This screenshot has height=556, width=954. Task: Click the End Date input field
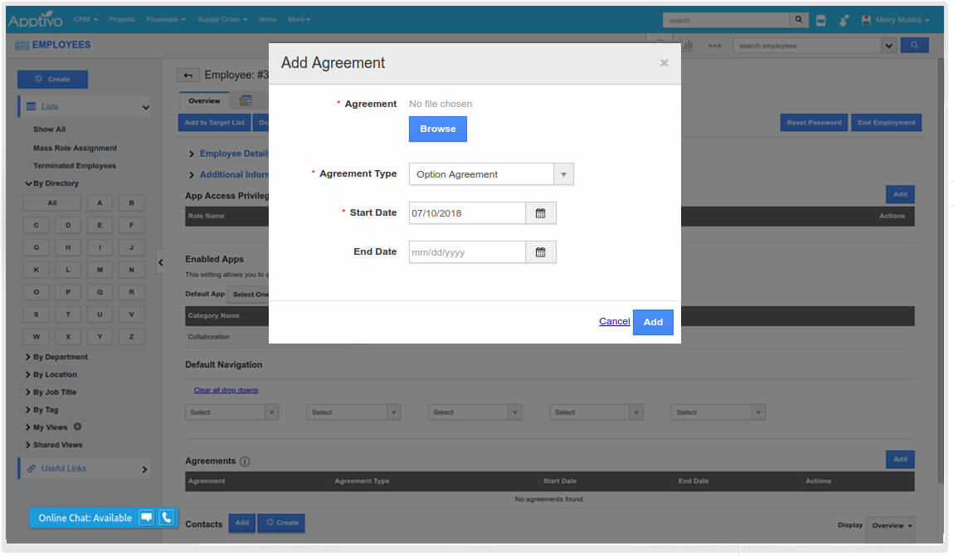pos(465,251)
